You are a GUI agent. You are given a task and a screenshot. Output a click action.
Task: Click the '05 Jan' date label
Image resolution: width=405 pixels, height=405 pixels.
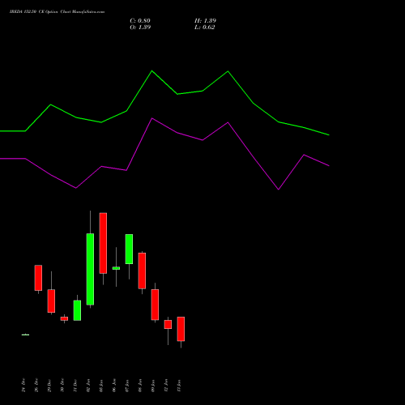(x=101, y=385)
